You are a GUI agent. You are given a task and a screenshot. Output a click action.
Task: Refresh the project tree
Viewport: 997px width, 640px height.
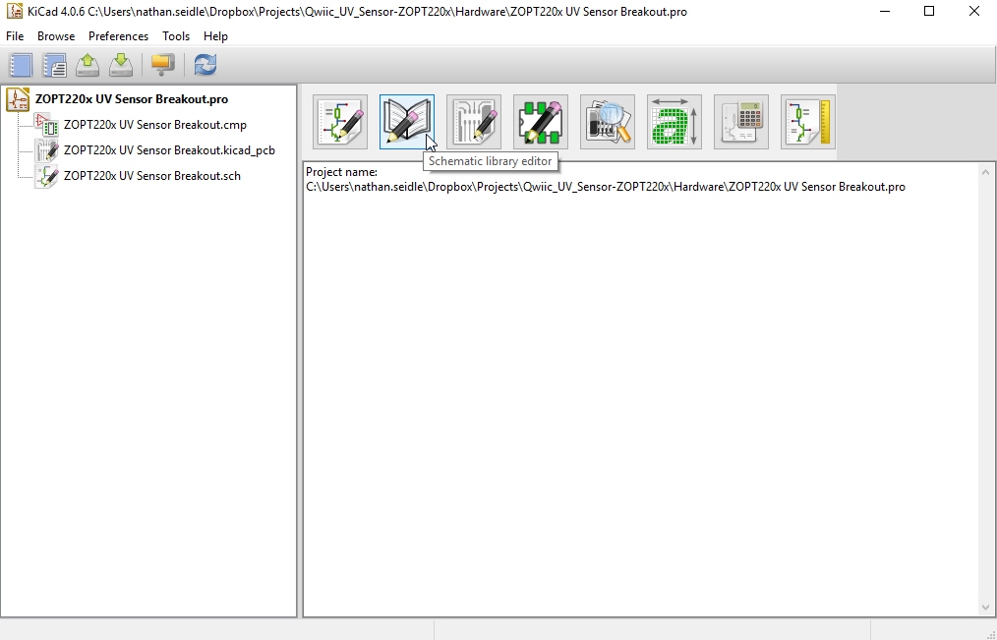[x=205, y=65]
